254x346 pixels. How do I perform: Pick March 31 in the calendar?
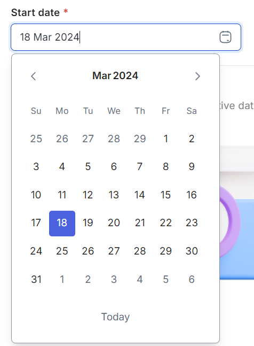pyautogui.click(x=36, y=279)
